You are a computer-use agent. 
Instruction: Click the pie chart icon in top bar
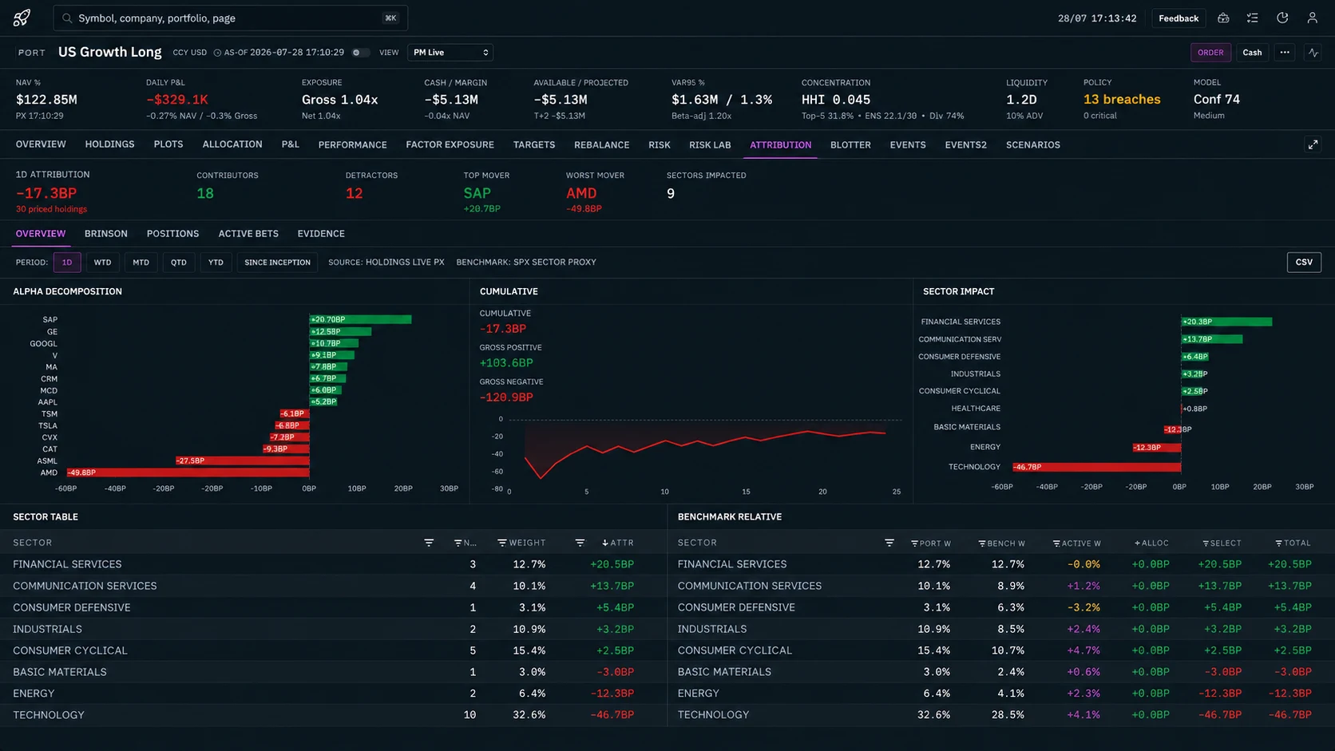[1282, 18]
